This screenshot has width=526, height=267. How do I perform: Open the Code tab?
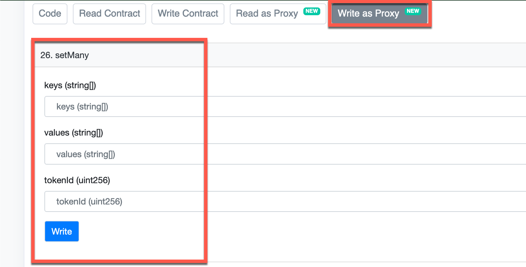(50, 14)
